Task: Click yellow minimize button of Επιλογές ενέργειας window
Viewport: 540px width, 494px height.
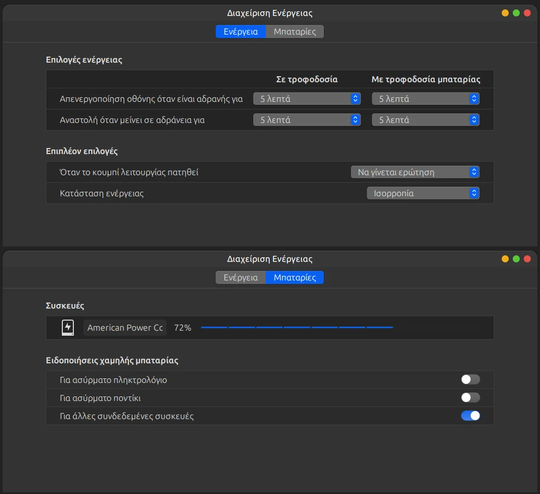Action: click(505, 13)
